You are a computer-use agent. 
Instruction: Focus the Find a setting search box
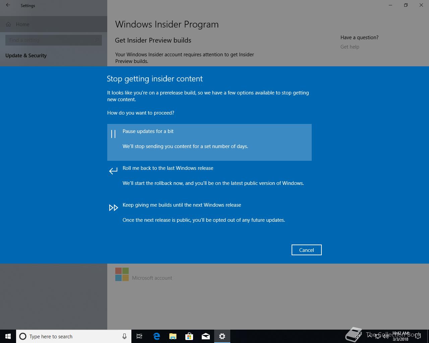click(54, 40)
